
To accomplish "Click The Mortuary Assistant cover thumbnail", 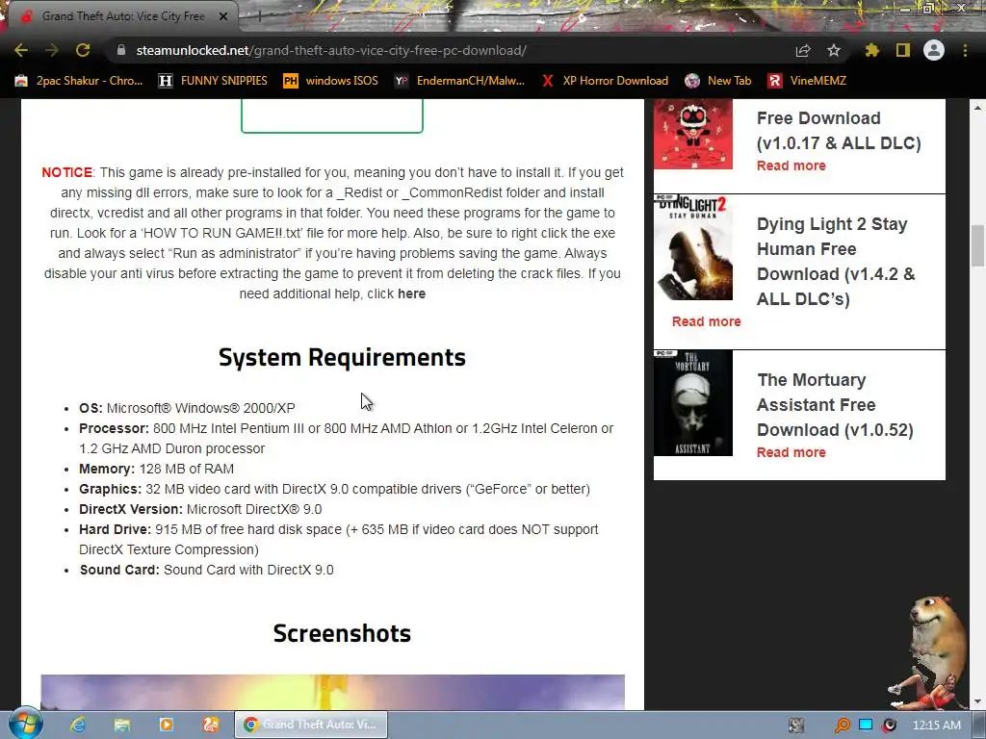I will tap(693, 403).
